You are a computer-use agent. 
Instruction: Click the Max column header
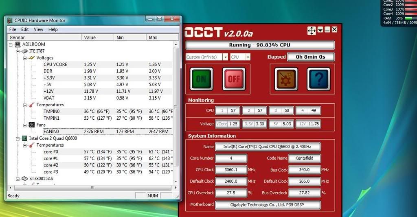[162, 37]
